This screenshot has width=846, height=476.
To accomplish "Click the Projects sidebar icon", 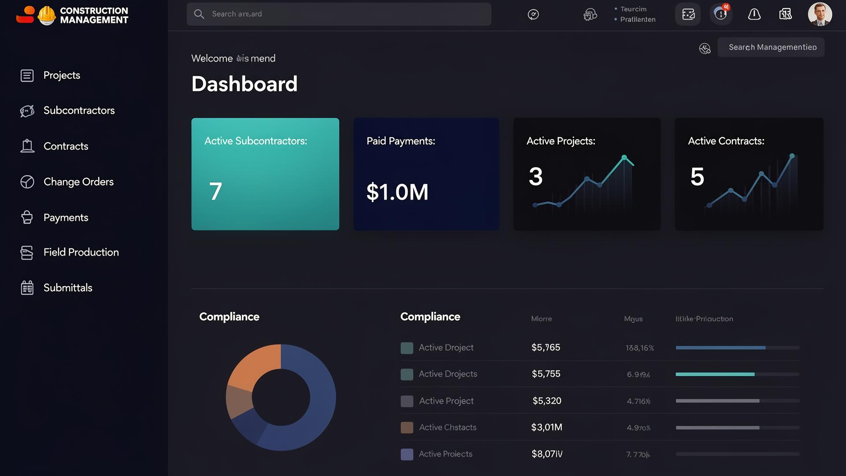I will (x=27, y=75).
